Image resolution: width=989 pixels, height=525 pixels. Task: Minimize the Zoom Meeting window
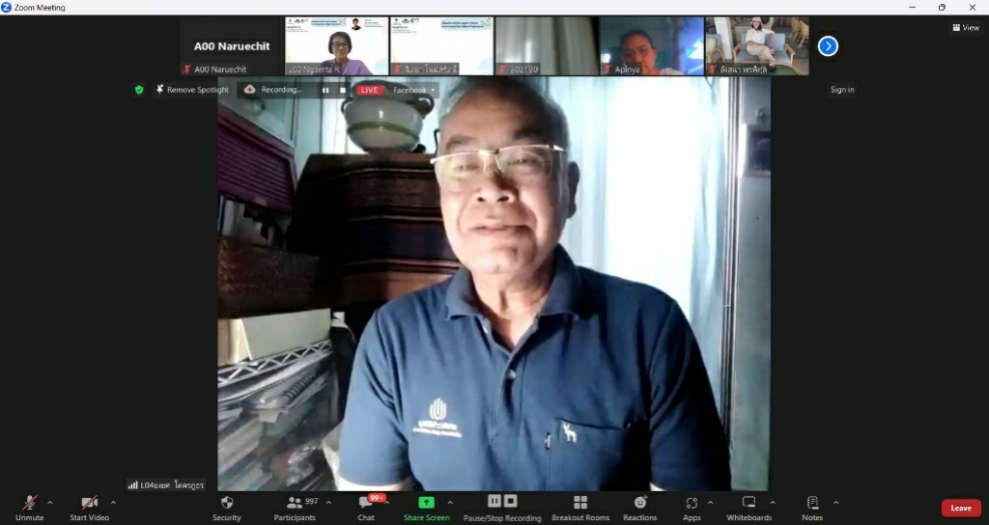[x=912, y=8]
